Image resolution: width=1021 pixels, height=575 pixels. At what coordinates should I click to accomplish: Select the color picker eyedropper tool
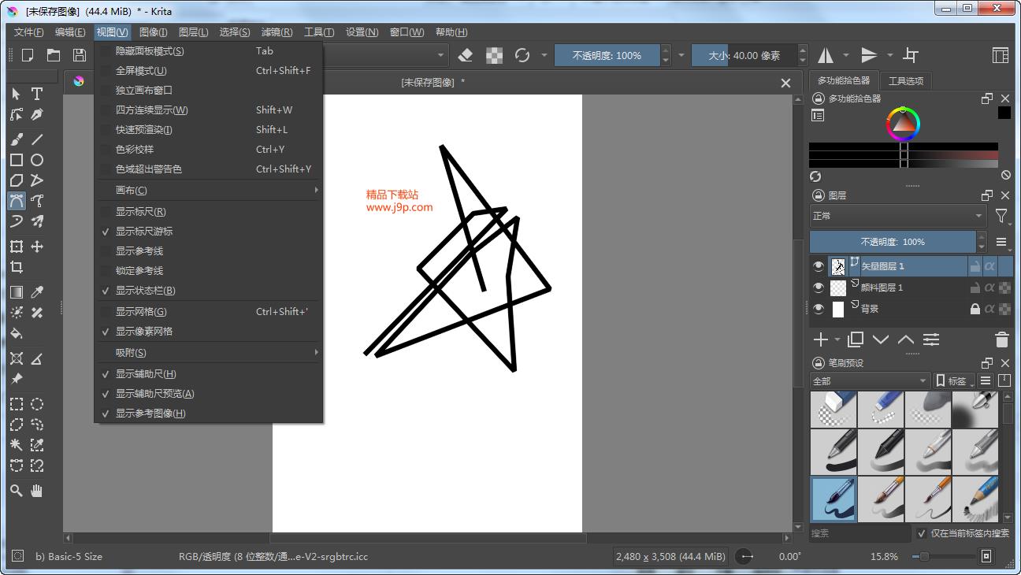pyautogui.click(x=37, y=292)
